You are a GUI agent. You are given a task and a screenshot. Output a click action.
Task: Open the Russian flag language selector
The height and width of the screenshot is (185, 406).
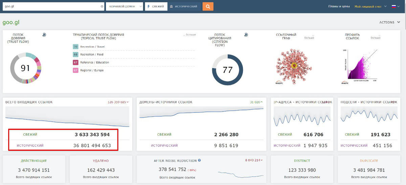[x=395, y=6]
